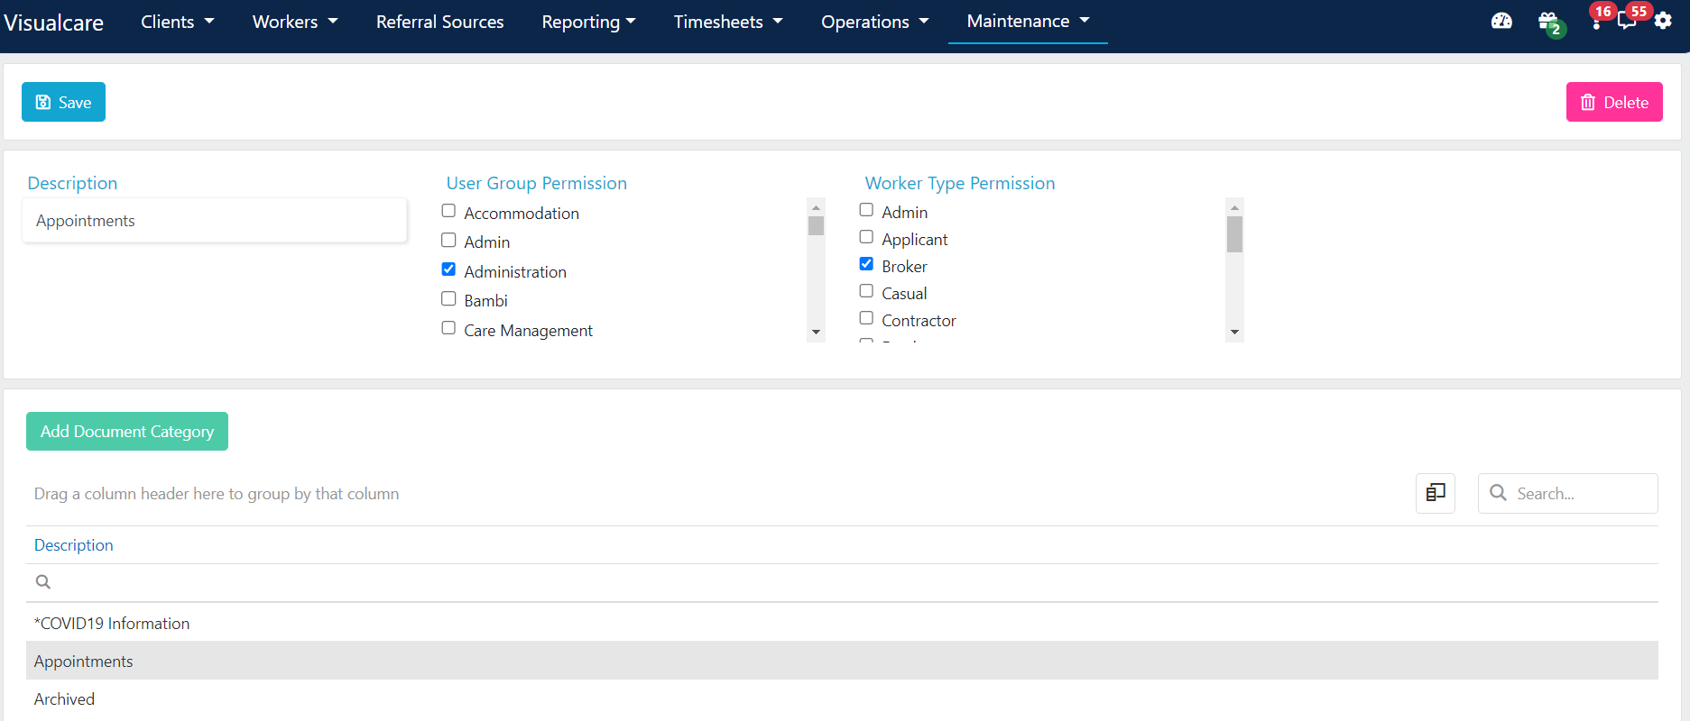Viewport: 1690px width, 721px height.
Task: Expand the Timesheets dropdown menu
Action: tap(728, 22)
